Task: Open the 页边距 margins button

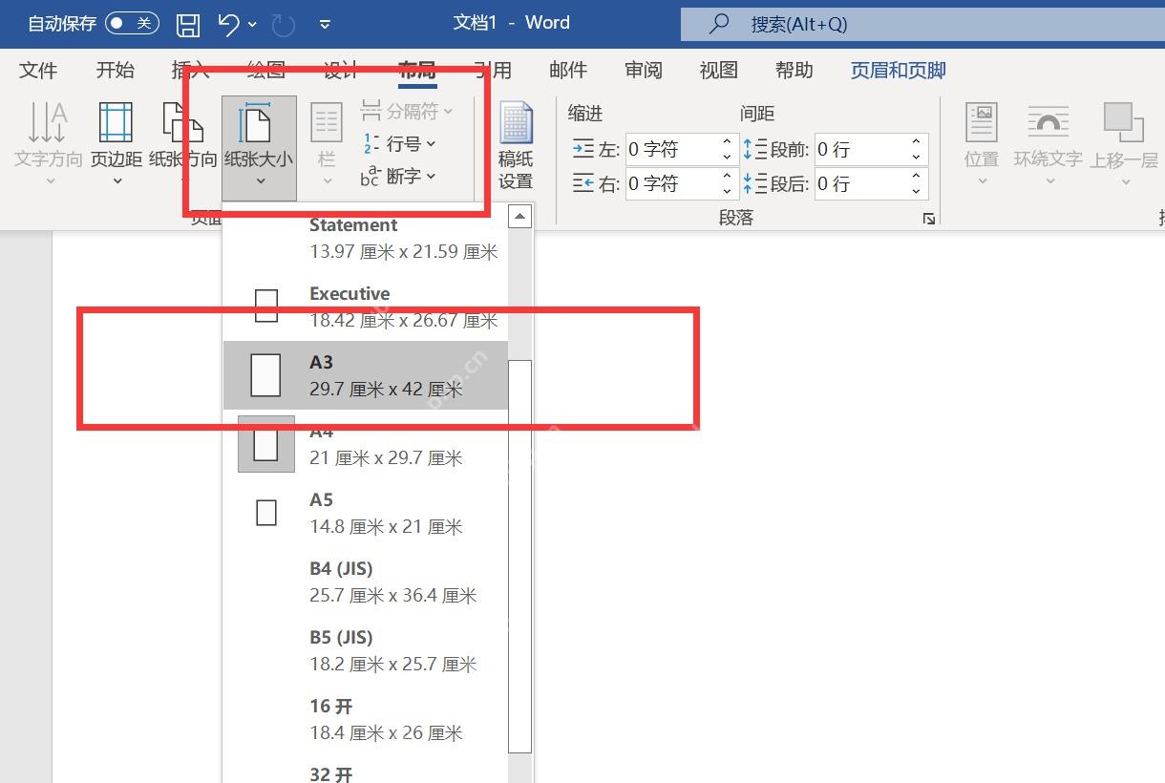Action: click(x=116, y=144)
